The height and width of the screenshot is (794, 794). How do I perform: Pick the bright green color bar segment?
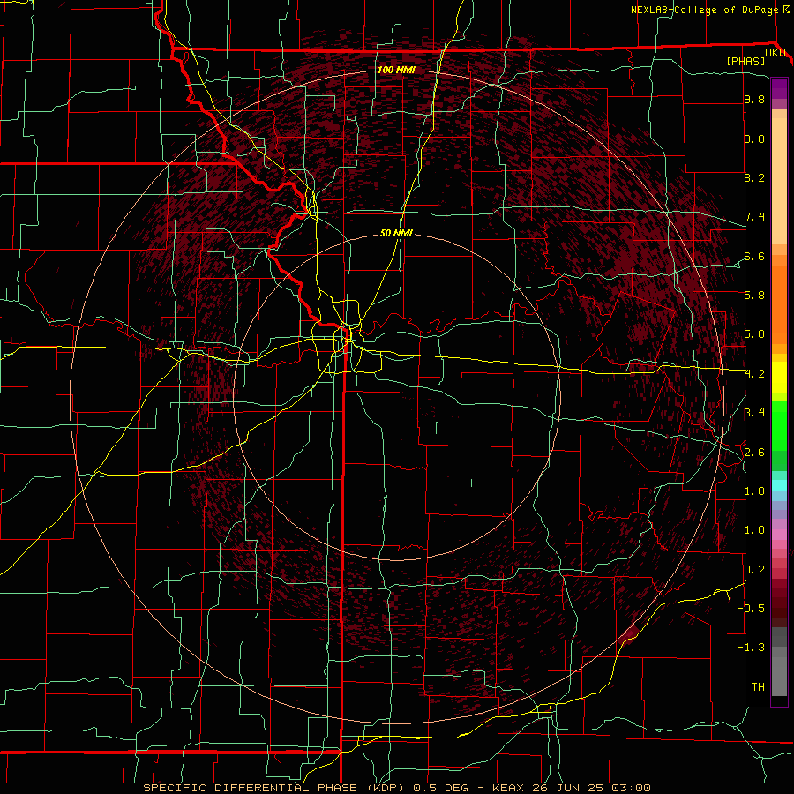point(779,425)
